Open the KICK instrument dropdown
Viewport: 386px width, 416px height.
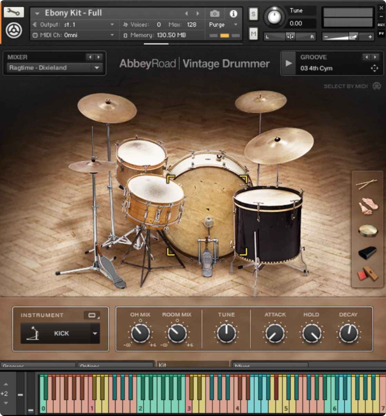[60, 333]
